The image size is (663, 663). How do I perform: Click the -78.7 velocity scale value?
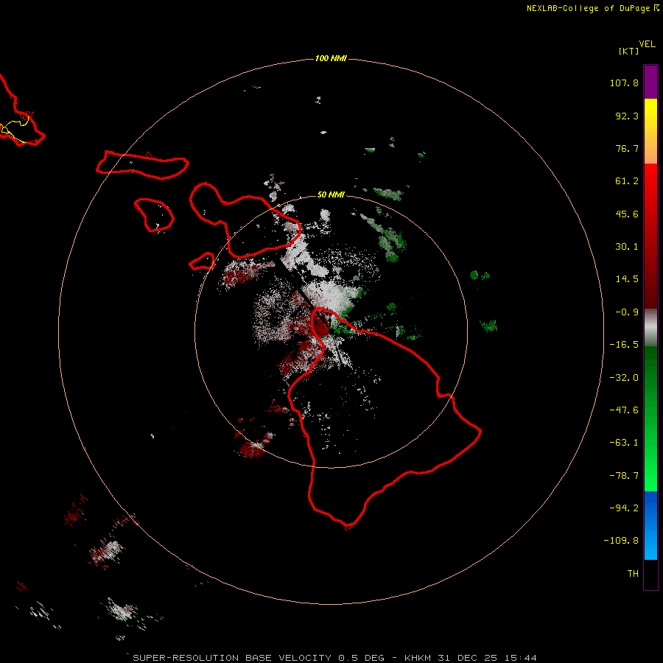pyautogui.click(x=624, y=476)
